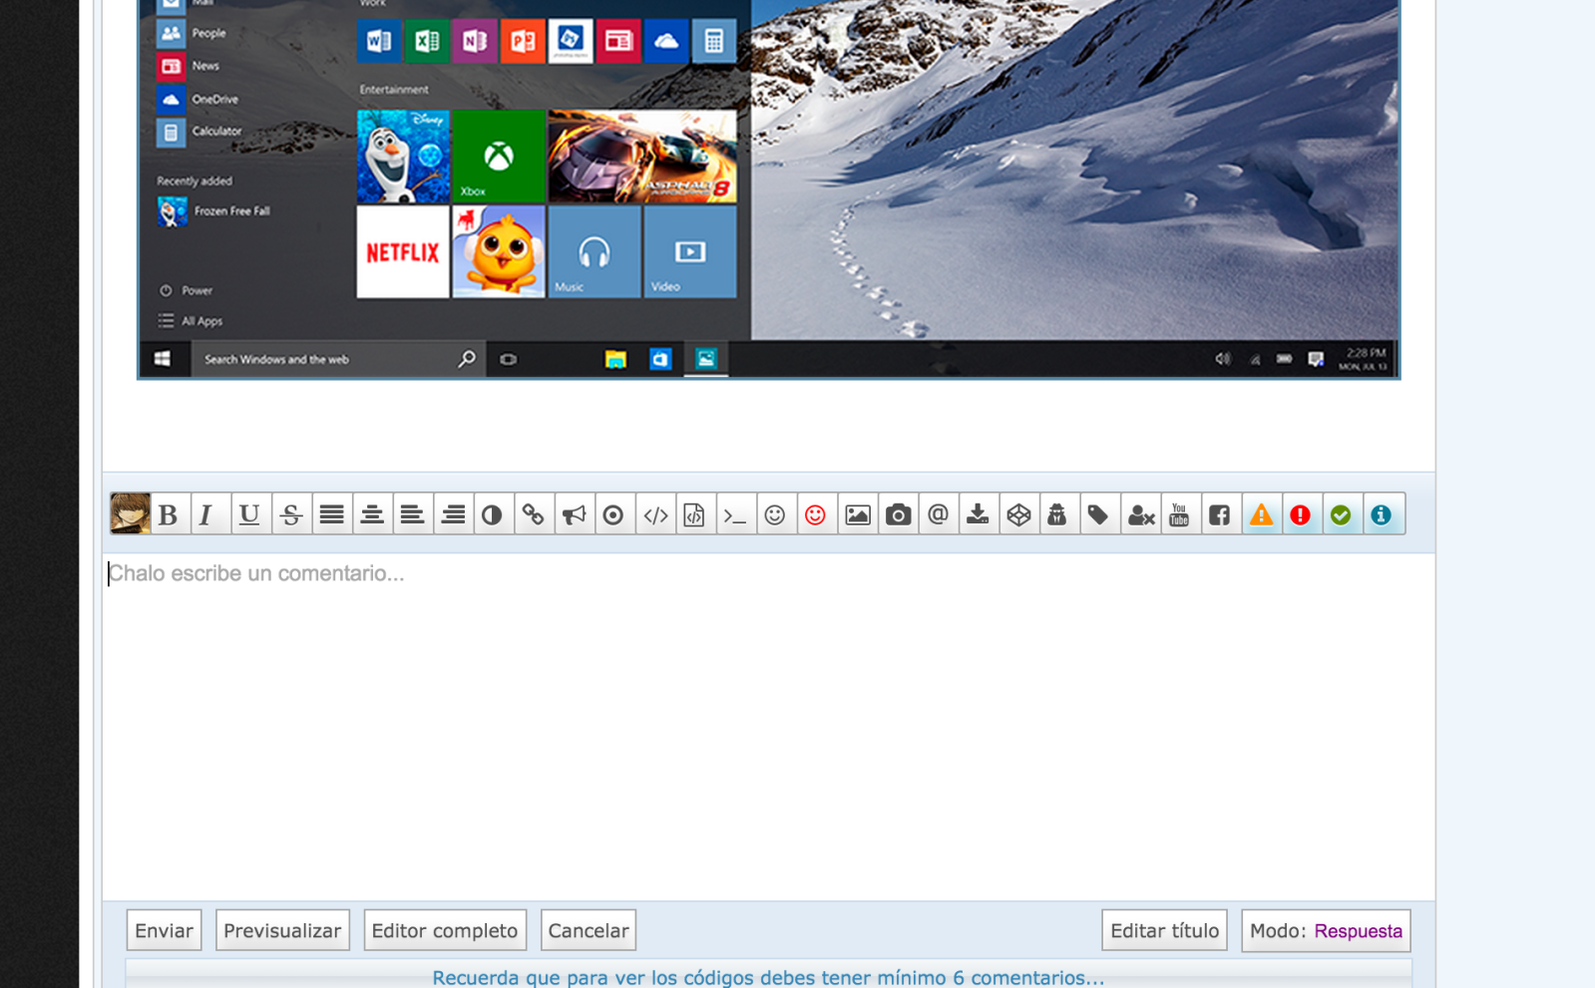Mention a user with the @ icon
Viewport: 1595px width, 988px height.
938,514
